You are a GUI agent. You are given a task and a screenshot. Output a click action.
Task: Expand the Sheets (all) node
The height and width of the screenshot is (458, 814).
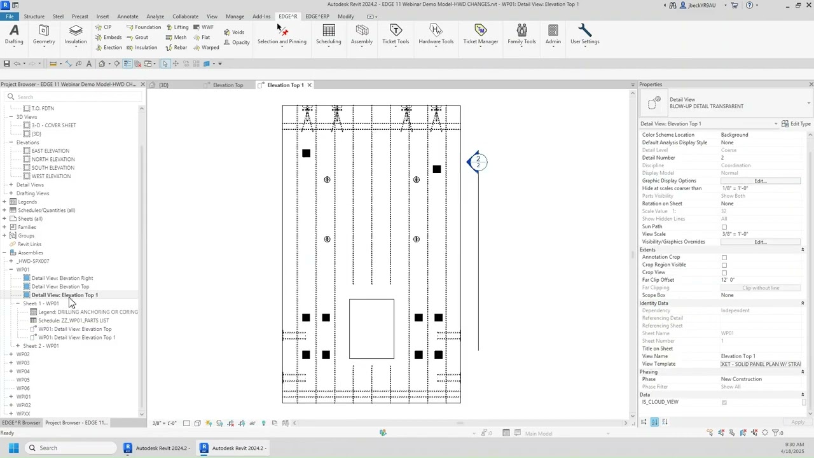coord(4,219)
